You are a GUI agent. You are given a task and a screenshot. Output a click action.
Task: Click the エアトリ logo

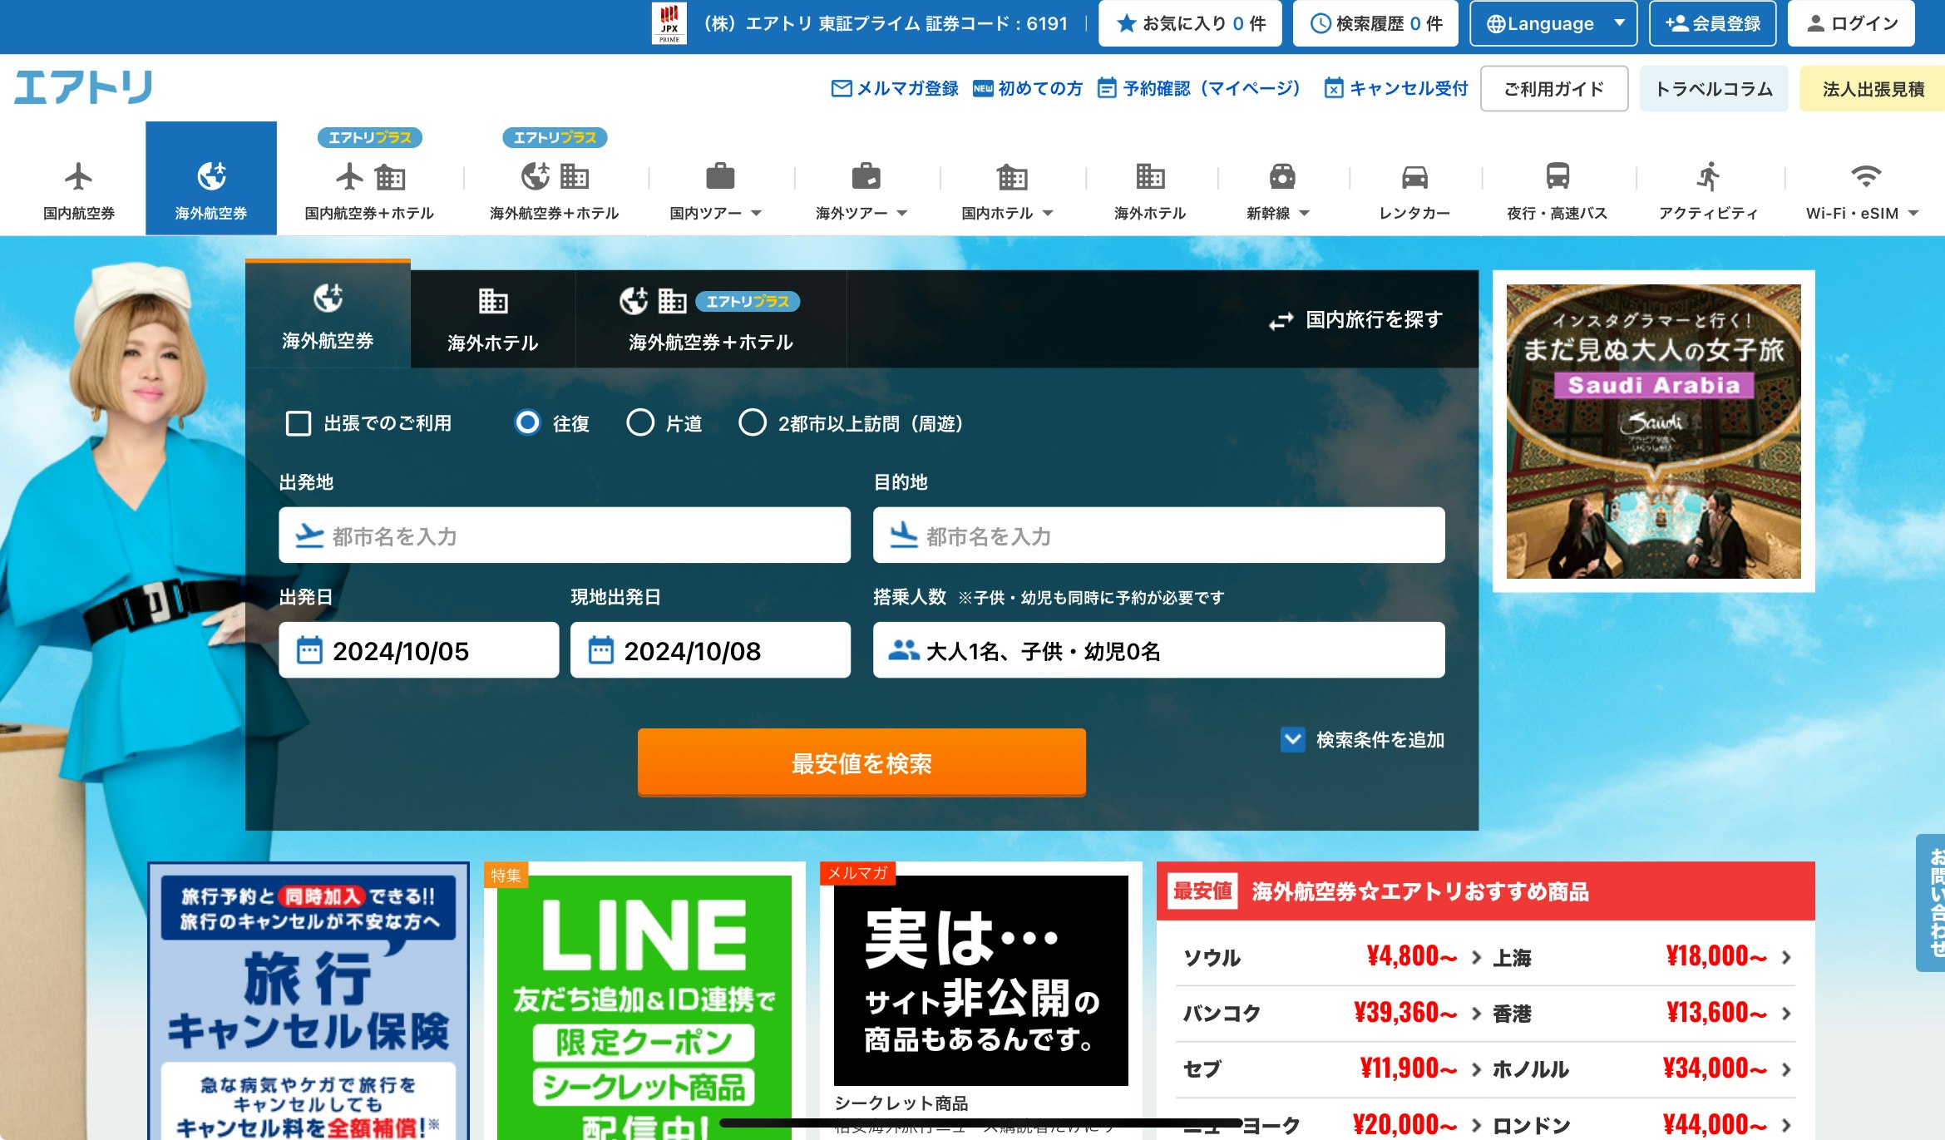point(83,87)
